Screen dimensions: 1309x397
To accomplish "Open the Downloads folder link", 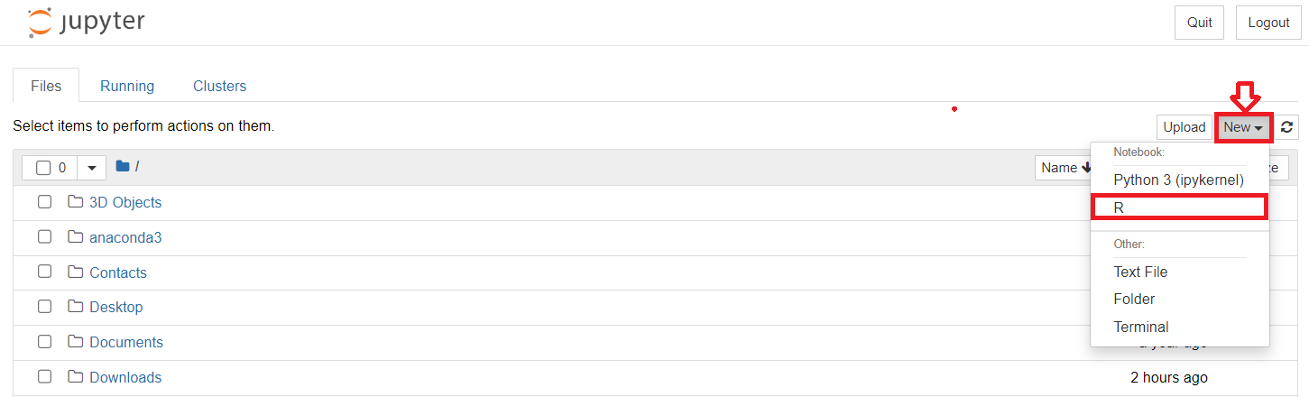I will [125, 377].
